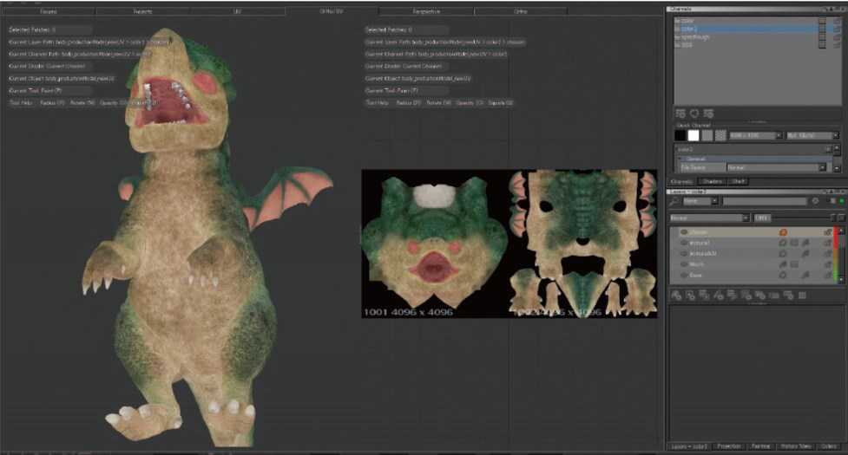This screenshot has width=848, height=455.
Task: Switch to the Shaders tab
Action: (x=713, y=181)
